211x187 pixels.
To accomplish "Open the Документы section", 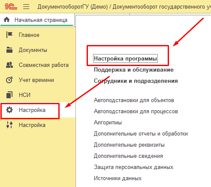I will tap(33, 50).
